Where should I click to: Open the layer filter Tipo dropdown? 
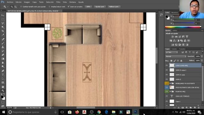pos(171,52)
